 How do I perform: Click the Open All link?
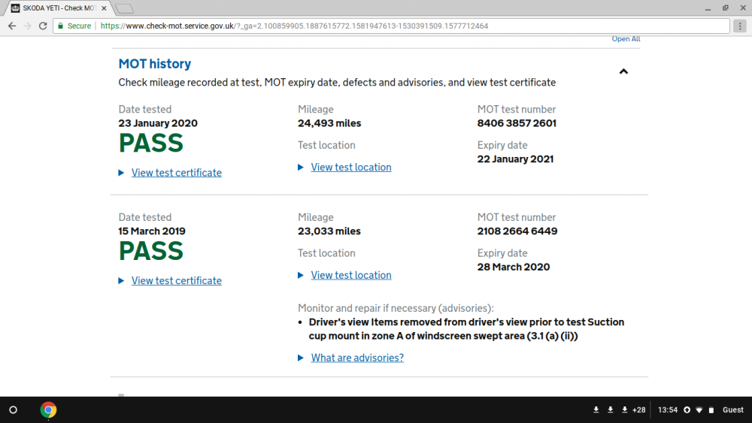(x=626, y=39)
